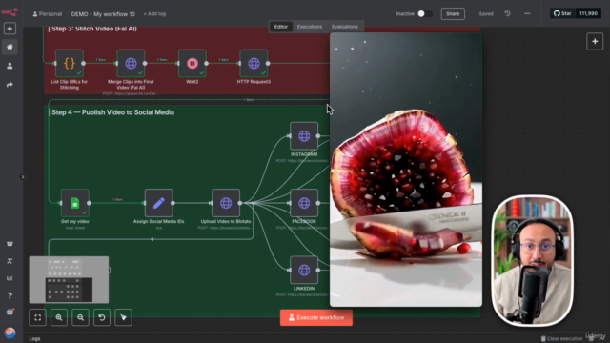Click the pomegranate video preview
Screen dimensions: 610x343
pyautogui.click(x=406, y=170)
